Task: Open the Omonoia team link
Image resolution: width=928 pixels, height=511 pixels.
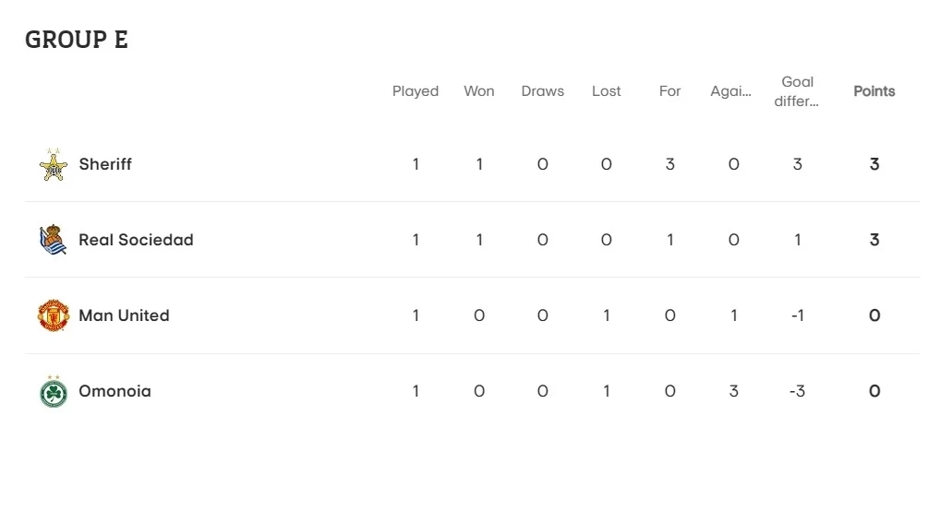Action: (114, 391)
